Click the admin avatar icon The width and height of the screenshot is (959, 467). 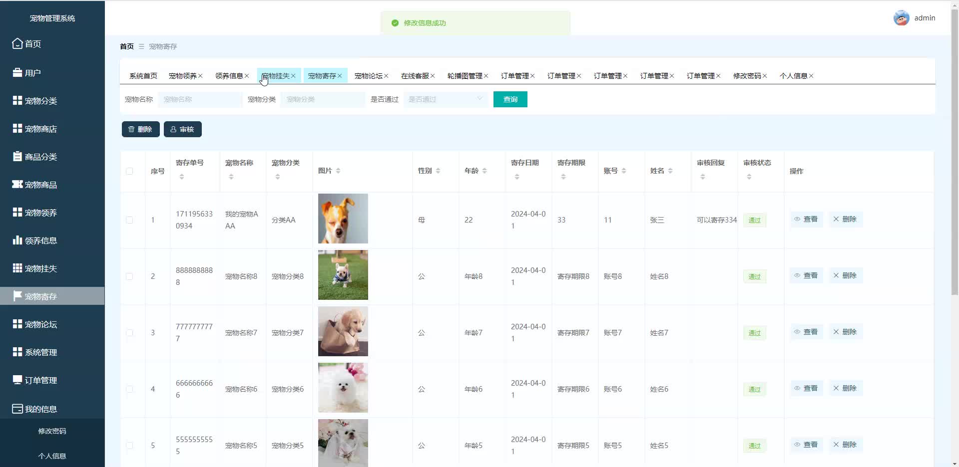[901, 18]
